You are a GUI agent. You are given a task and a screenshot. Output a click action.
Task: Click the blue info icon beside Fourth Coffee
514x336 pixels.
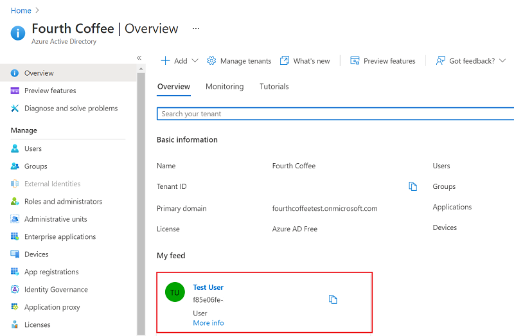coord(18,33)
